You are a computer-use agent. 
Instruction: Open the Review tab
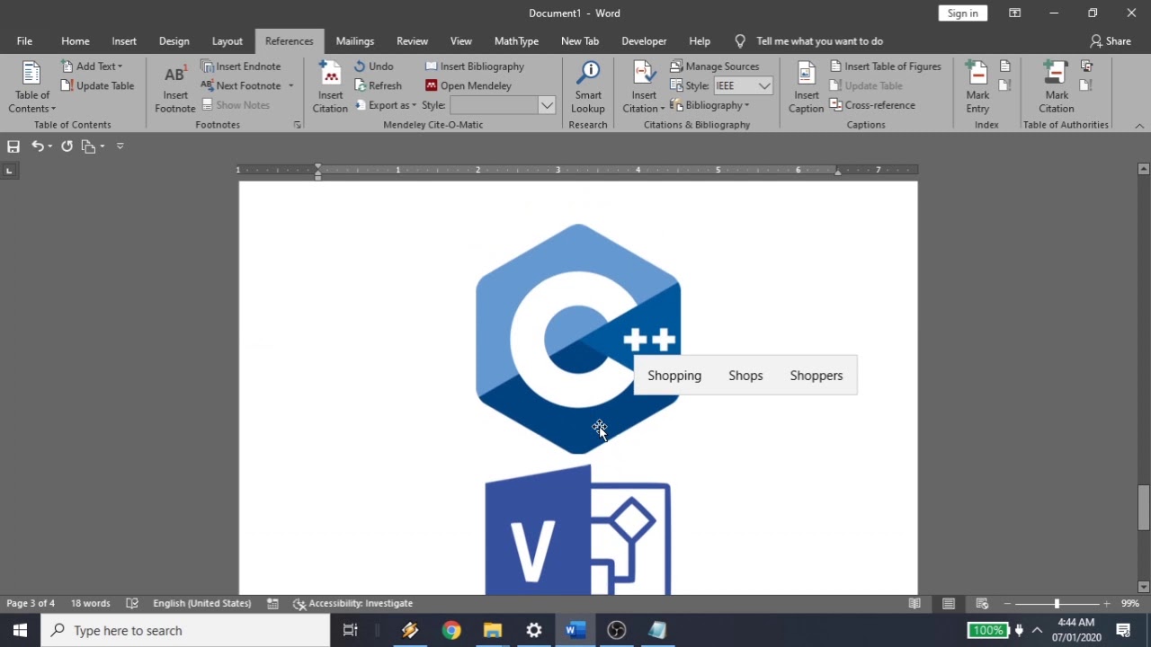[x=413, y=41]
